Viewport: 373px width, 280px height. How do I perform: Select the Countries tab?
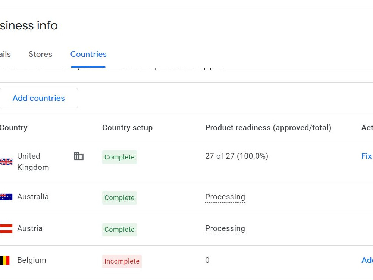point(88,54)
